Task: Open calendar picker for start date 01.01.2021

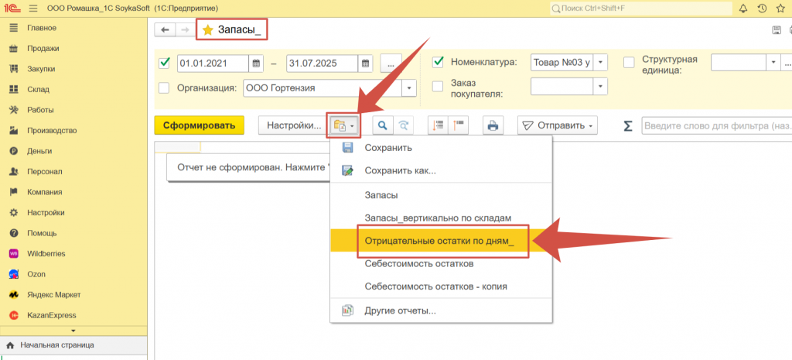Action: pyautogui.click(x=256, y=63)
